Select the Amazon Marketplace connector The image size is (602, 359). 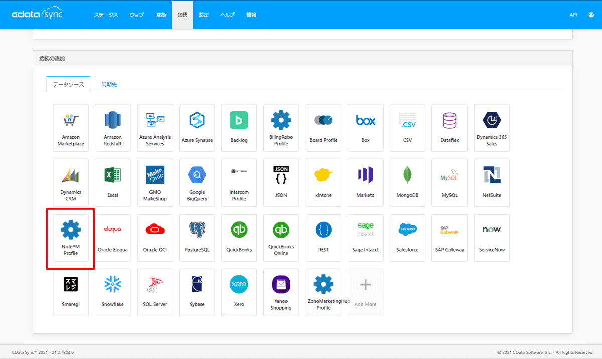pos(71,128)
